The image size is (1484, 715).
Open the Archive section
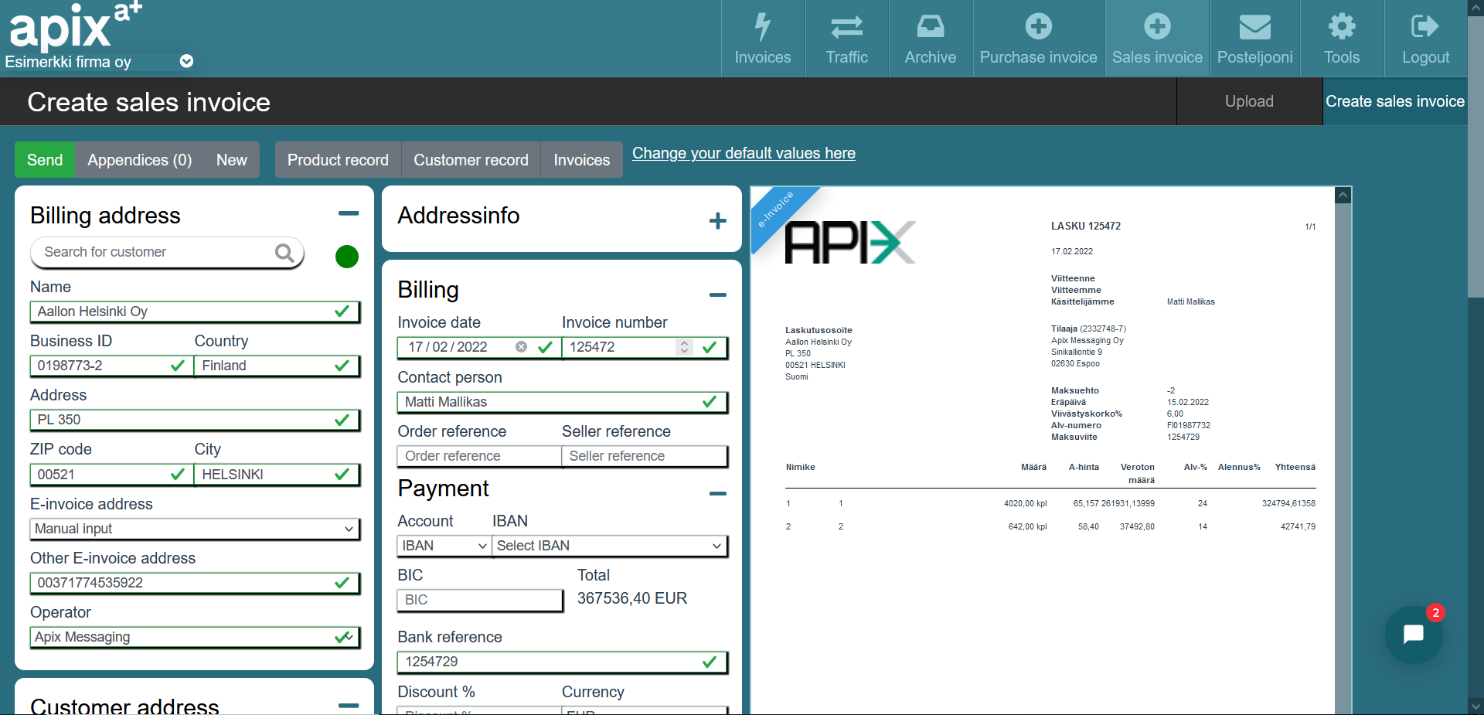[930, 37]
